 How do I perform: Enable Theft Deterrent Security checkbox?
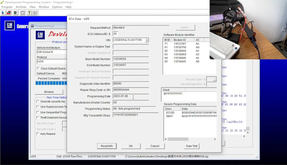tap(38, 118)
